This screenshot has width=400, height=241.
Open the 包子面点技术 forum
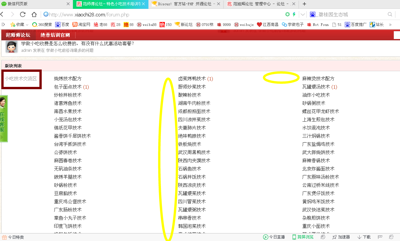[x=68, y=87]
